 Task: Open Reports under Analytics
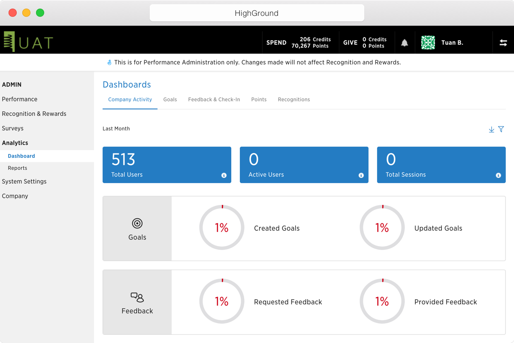[18, 168]
